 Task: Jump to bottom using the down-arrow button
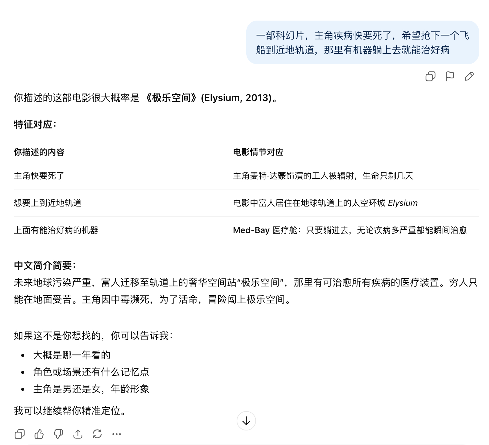246,421
